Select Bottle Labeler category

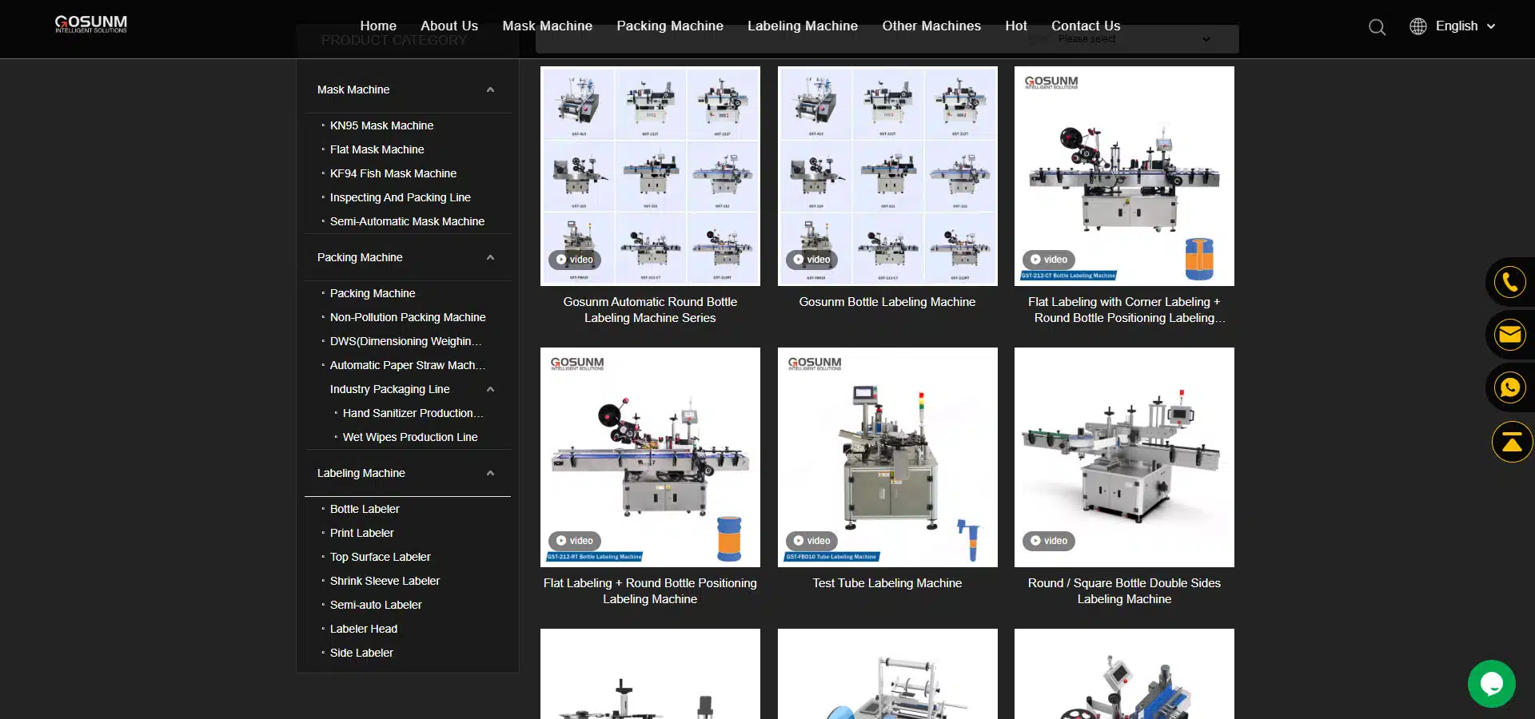point(365,509)
